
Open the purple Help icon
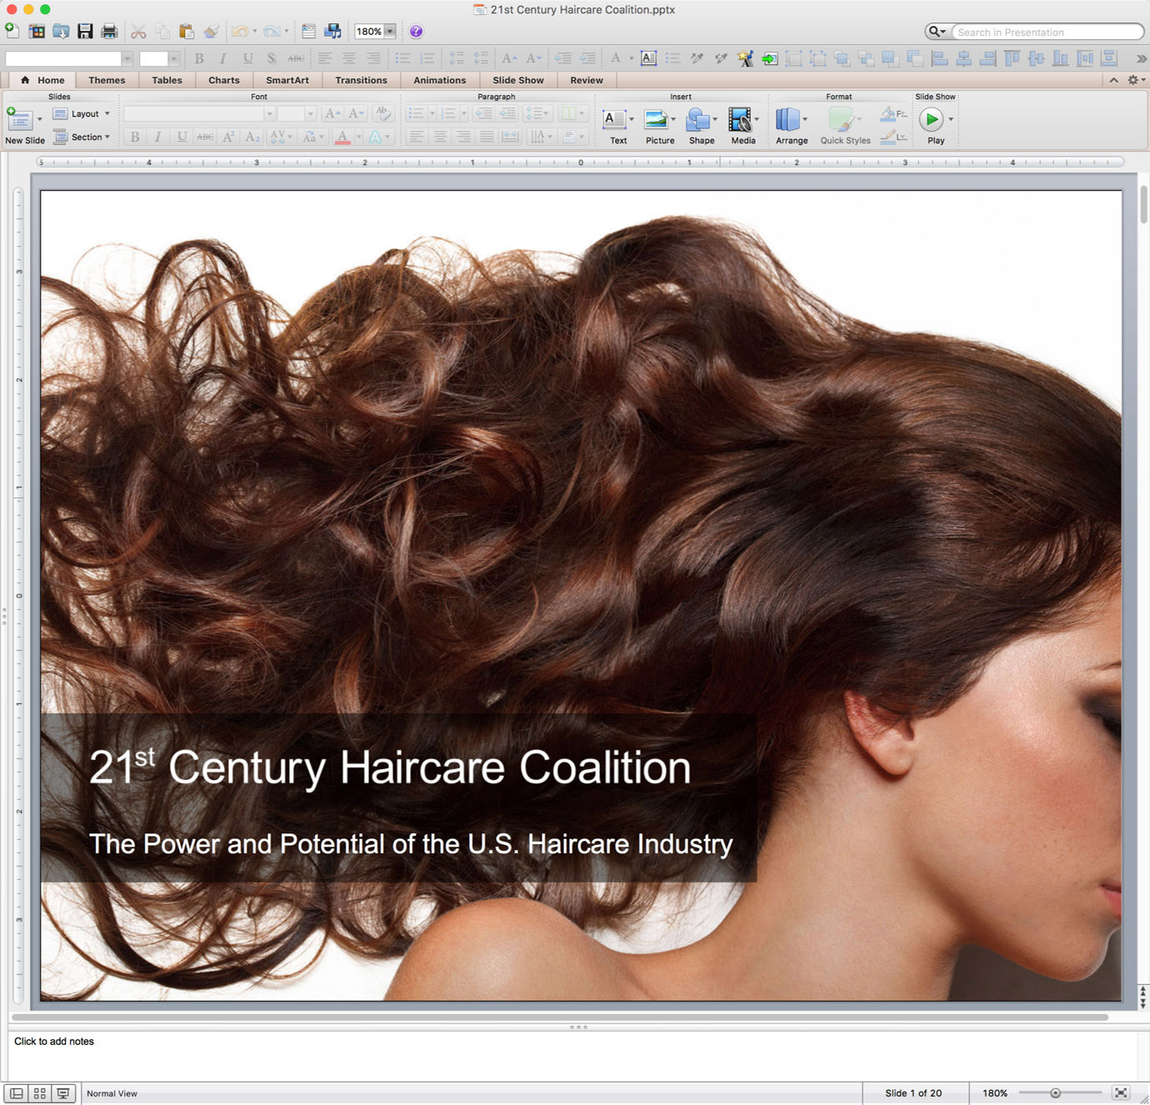point(416,32)
